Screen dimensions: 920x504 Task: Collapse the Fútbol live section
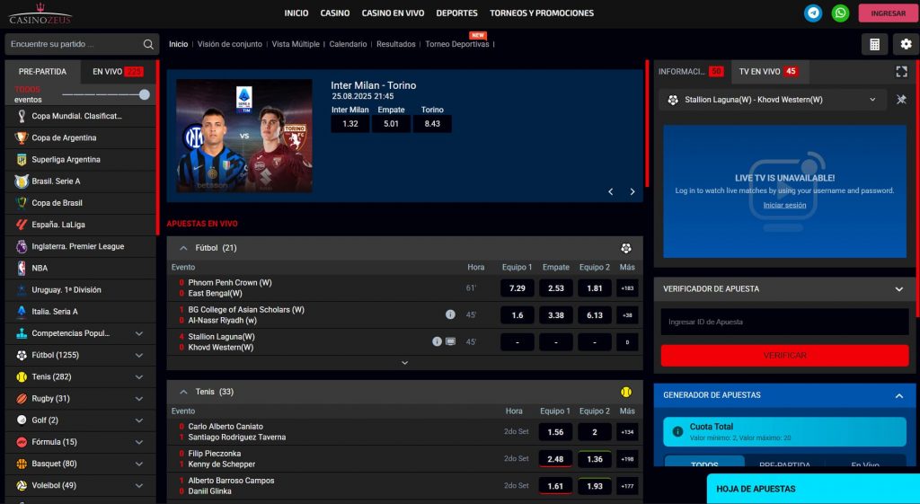183,248
